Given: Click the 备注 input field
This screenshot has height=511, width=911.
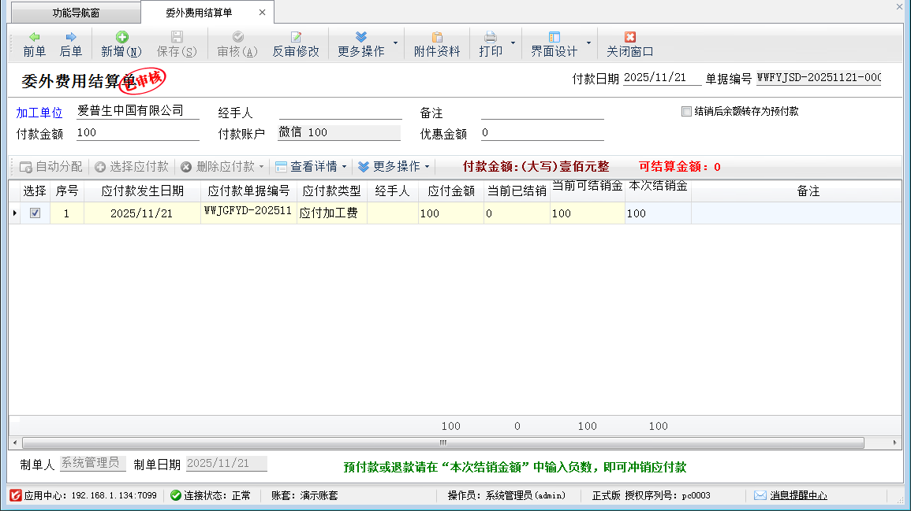Looking at the screenshot, I should click(x=542, y=112).
